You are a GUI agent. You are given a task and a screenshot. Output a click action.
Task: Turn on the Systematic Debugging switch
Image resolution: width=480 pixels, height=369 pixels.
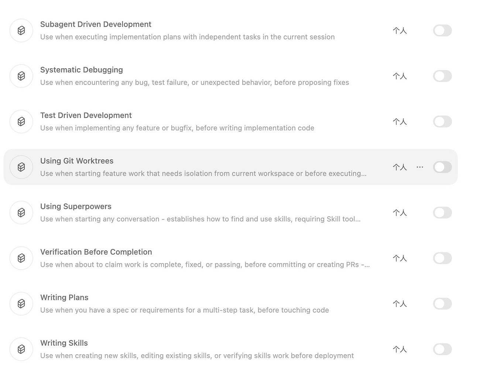click(442, 76)
